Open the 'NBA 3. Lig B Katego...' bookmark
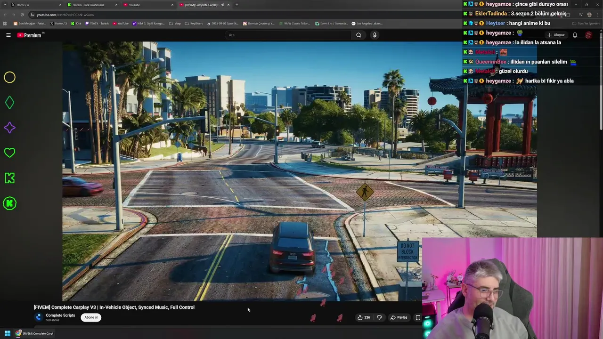This screenshot has width=603, height=339. (148, 23)
